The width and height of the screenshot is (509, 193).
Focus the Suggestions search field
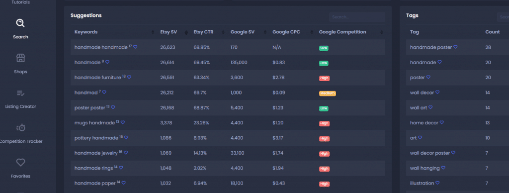click(357, 17)
